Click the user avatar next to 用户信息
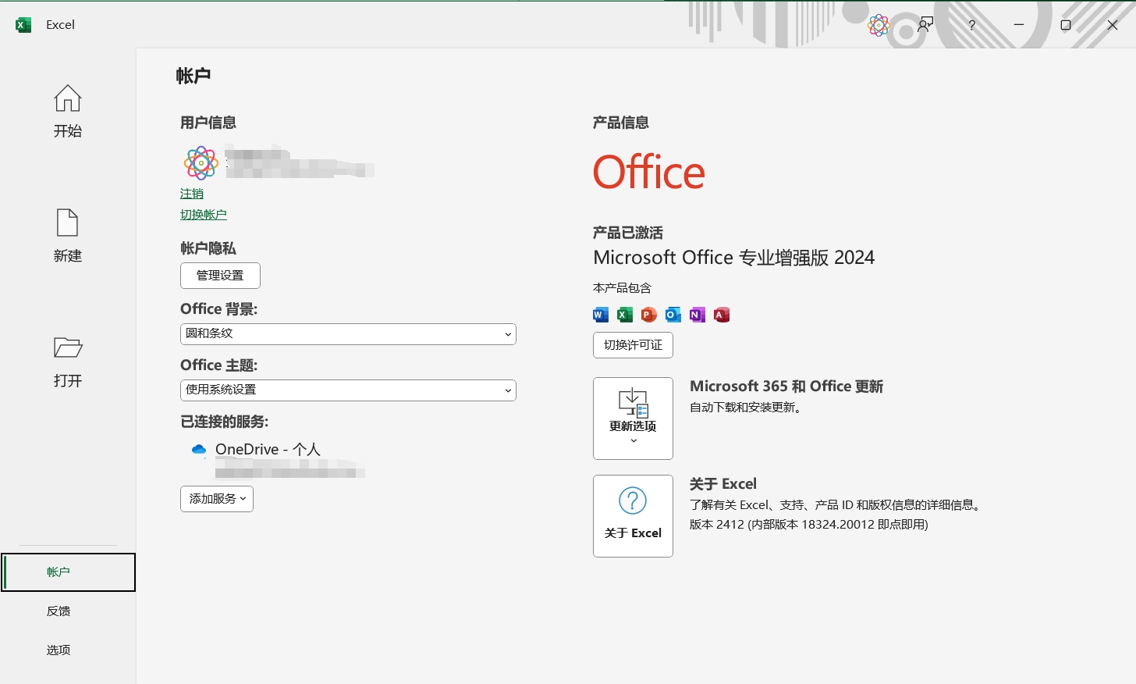The width and height of the screenshot is (1136, 684). click(x=201, y=163)
